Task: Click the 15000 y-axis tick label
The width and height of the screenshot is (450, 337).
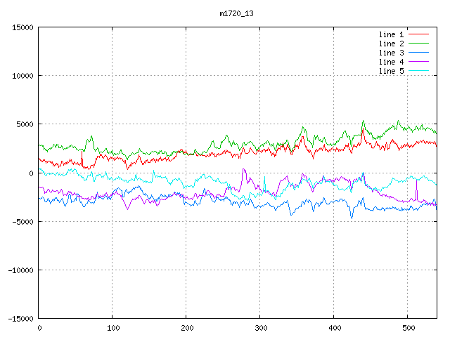Action: 22,27
